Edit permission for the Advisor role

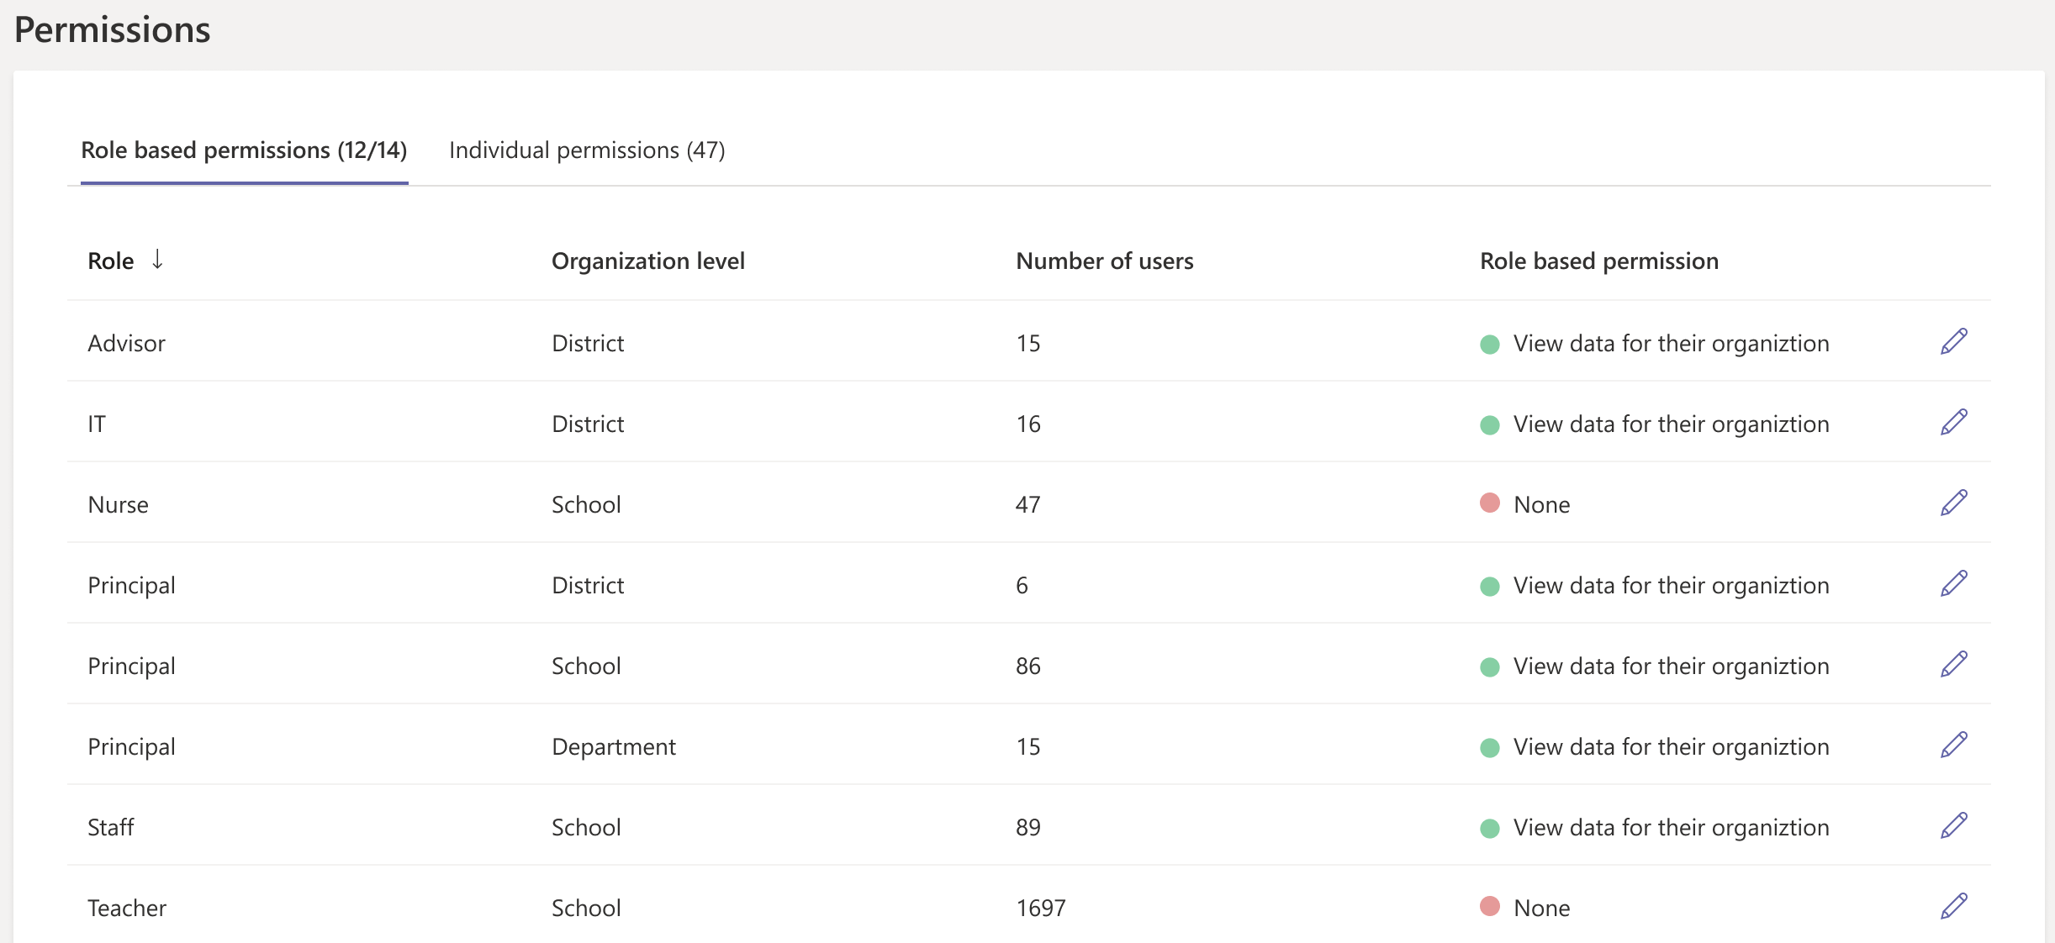1954,342
